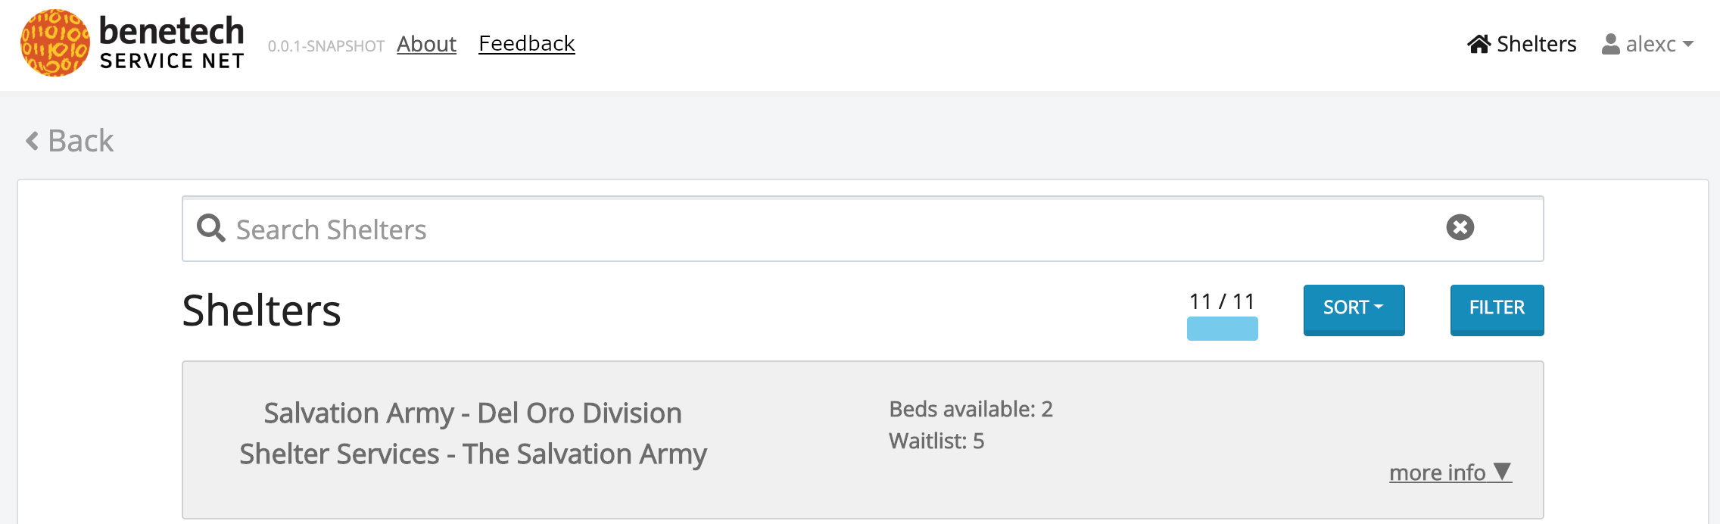Click the magnifying glass search icon
The image size is (1720, 524).
(x=210, y=228)
